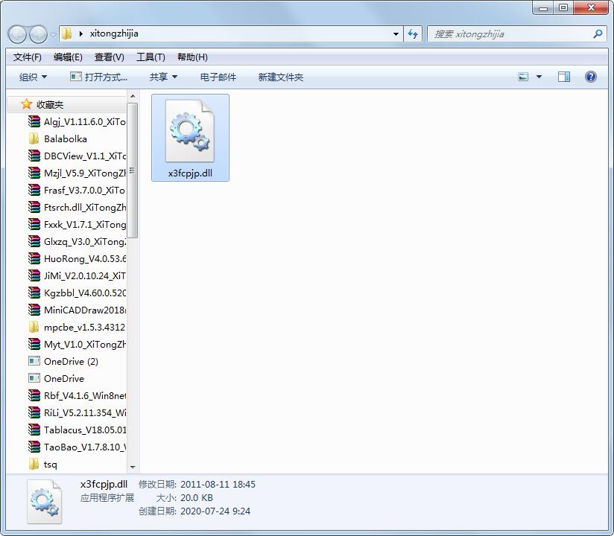Expand the 组织 dropdown
614x536 pixels.
(31, 76)
